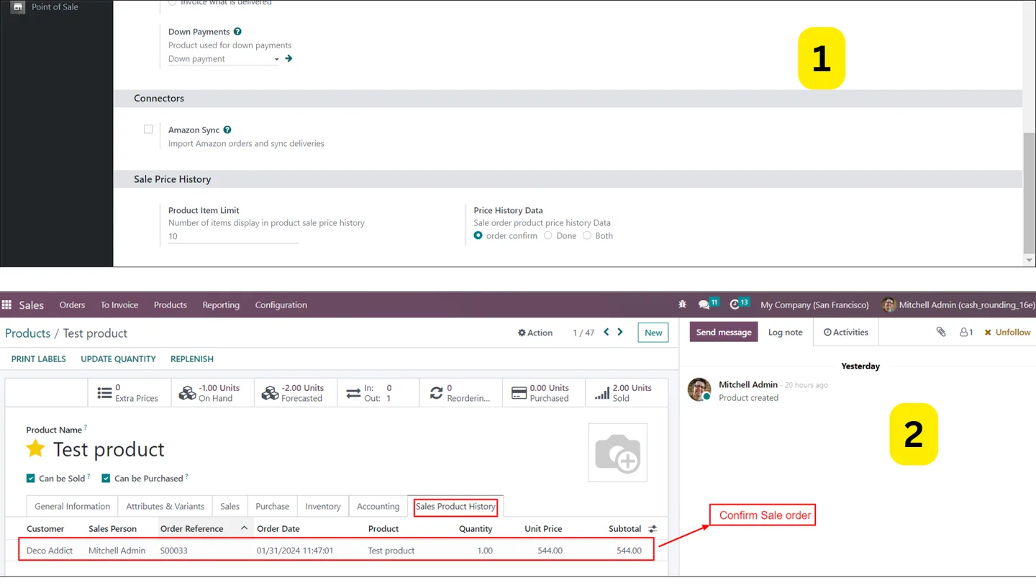The image size is (1036, 583).
Task: Open My Company (San Francisco) switcher
Action: 814,305
